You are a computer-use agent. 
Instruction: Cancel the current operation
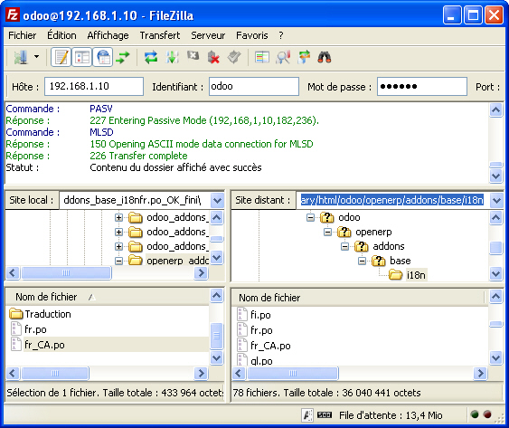pyautogui.click(x=193, y=56)
